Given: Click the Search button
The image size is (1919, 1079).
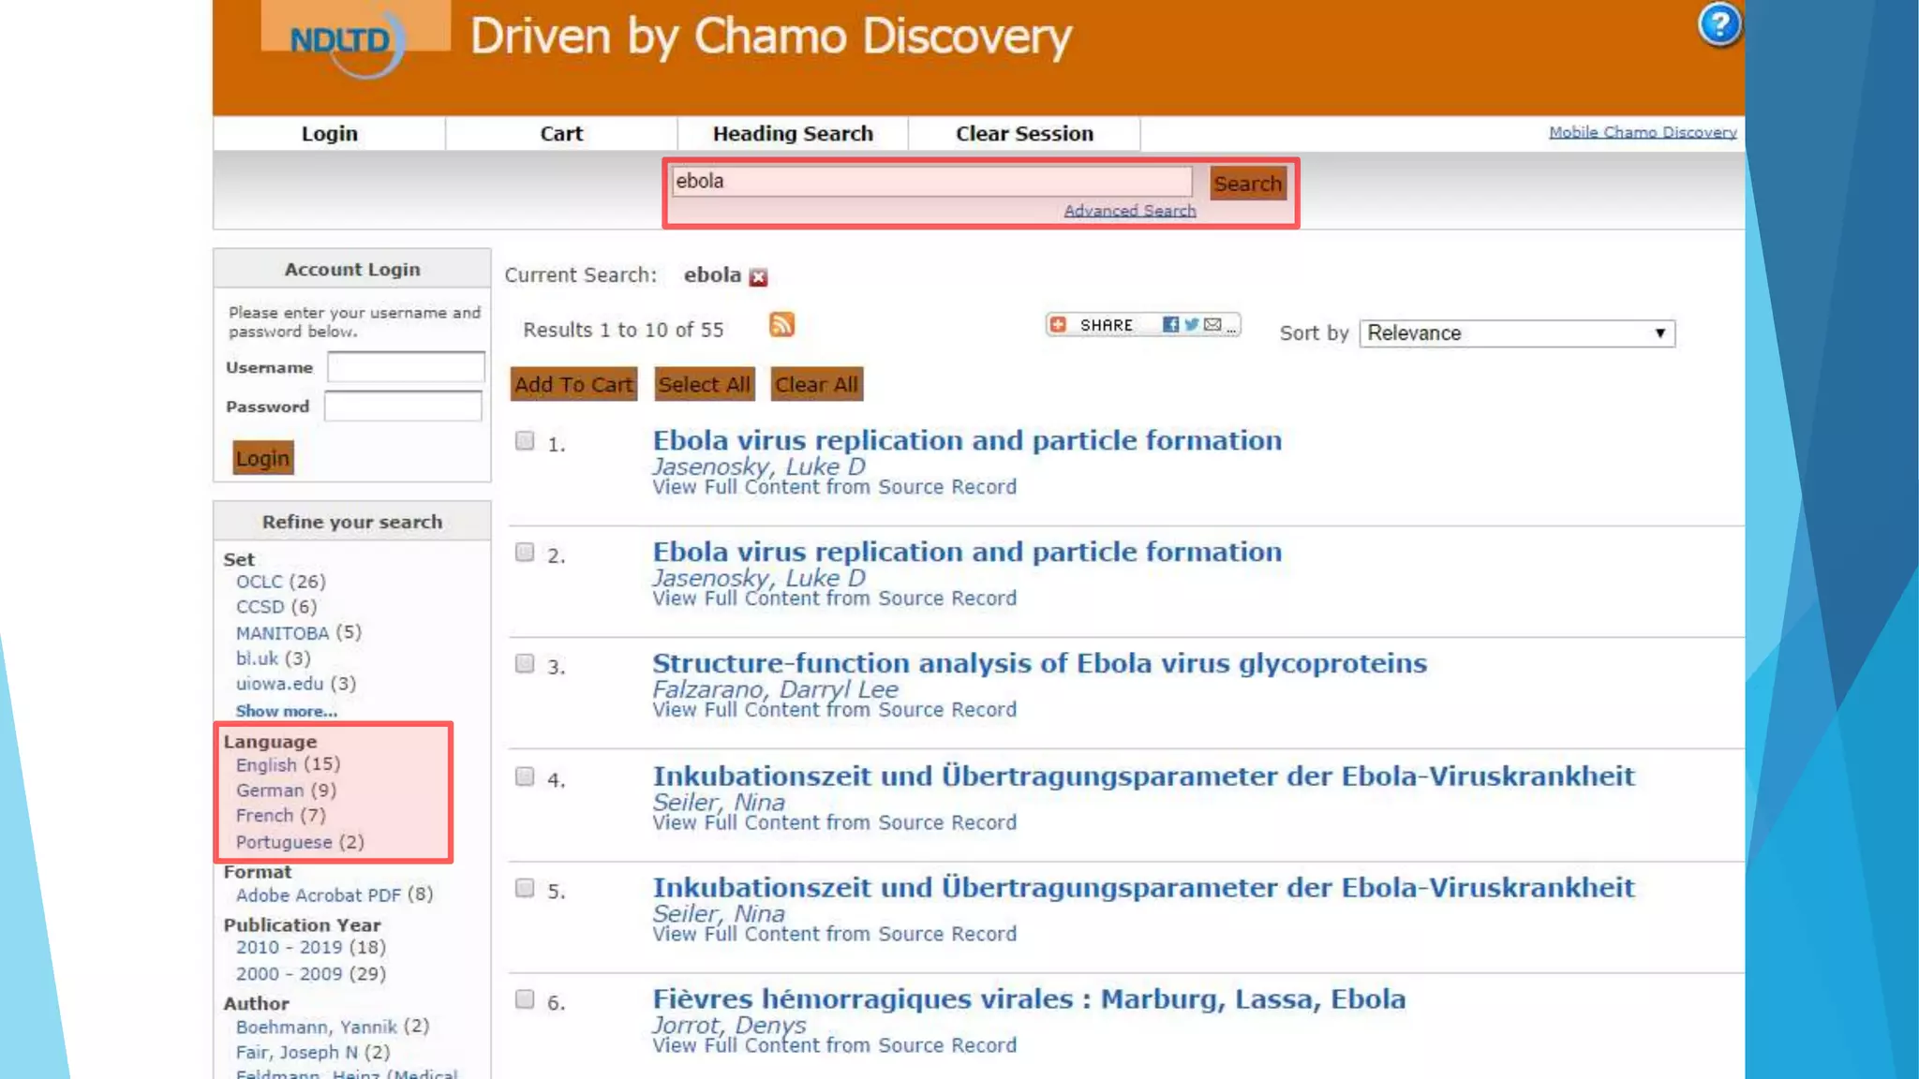Looking at the screenshot, I should pyautogui.click(x=1247, y=184).
